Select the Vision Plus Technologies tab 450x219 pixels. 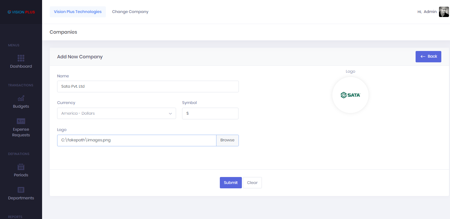(78, 12)
